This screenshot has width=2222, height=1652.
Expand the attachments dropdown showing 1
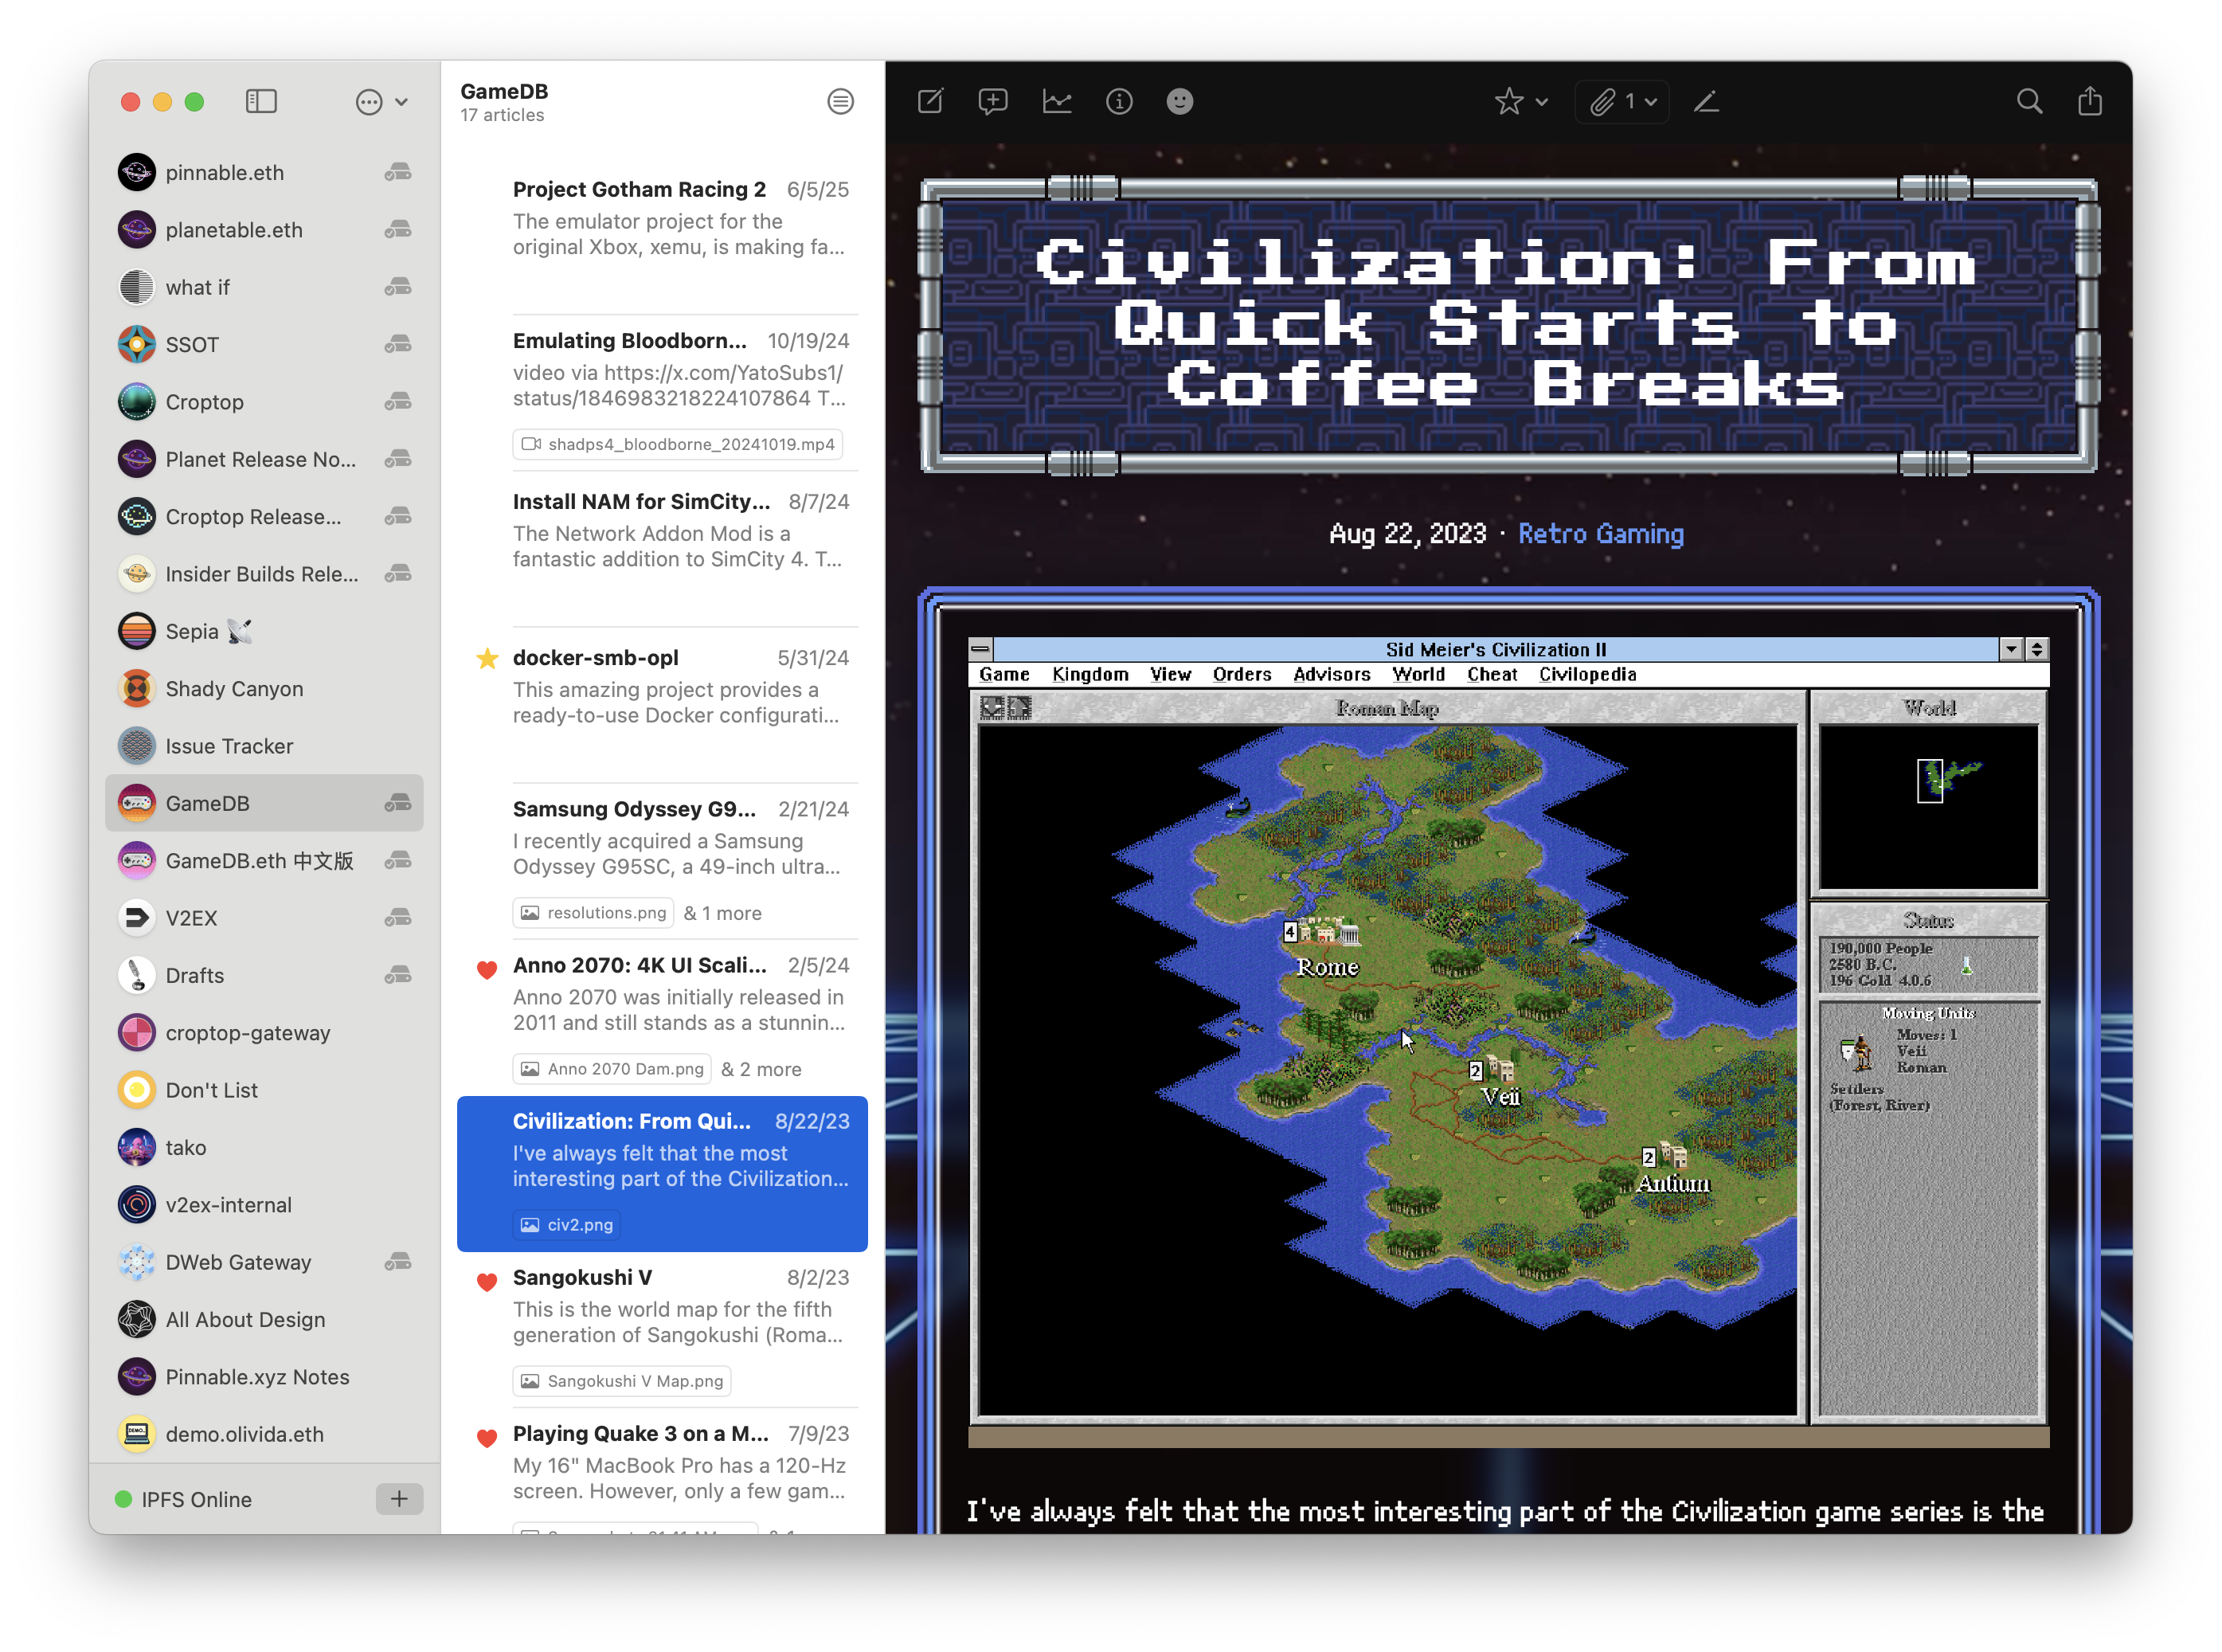[1623, 101]
